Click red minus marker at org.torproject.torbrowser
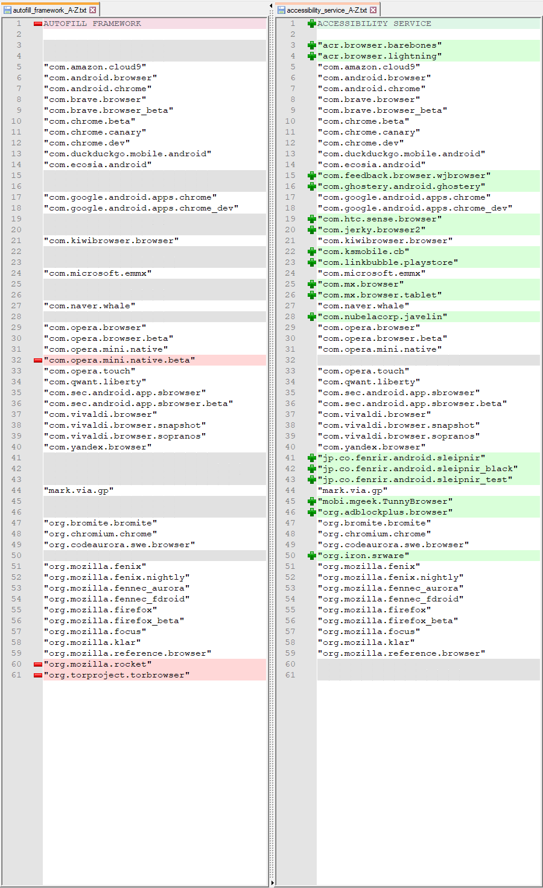This screenshot has height=888, width=543. point(37,675)
